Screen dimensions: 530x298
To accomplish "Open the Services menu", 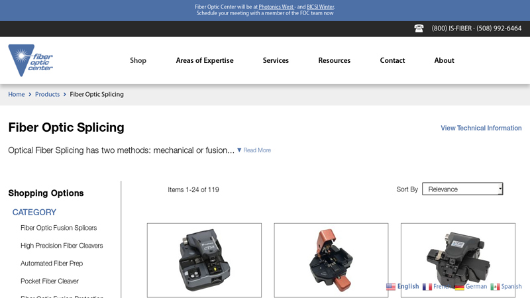I will 276,60.
